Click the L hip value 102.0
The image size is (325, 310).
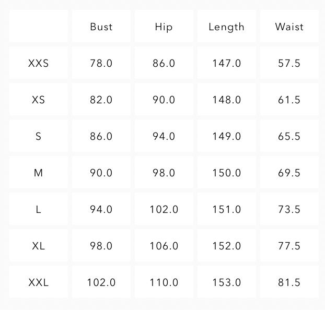(x=164, y=209)
